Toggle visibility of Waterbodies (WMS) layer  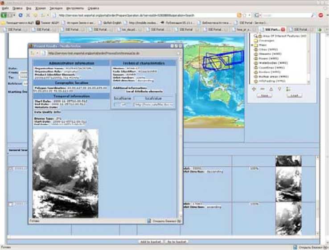click(x=256, y=63)
